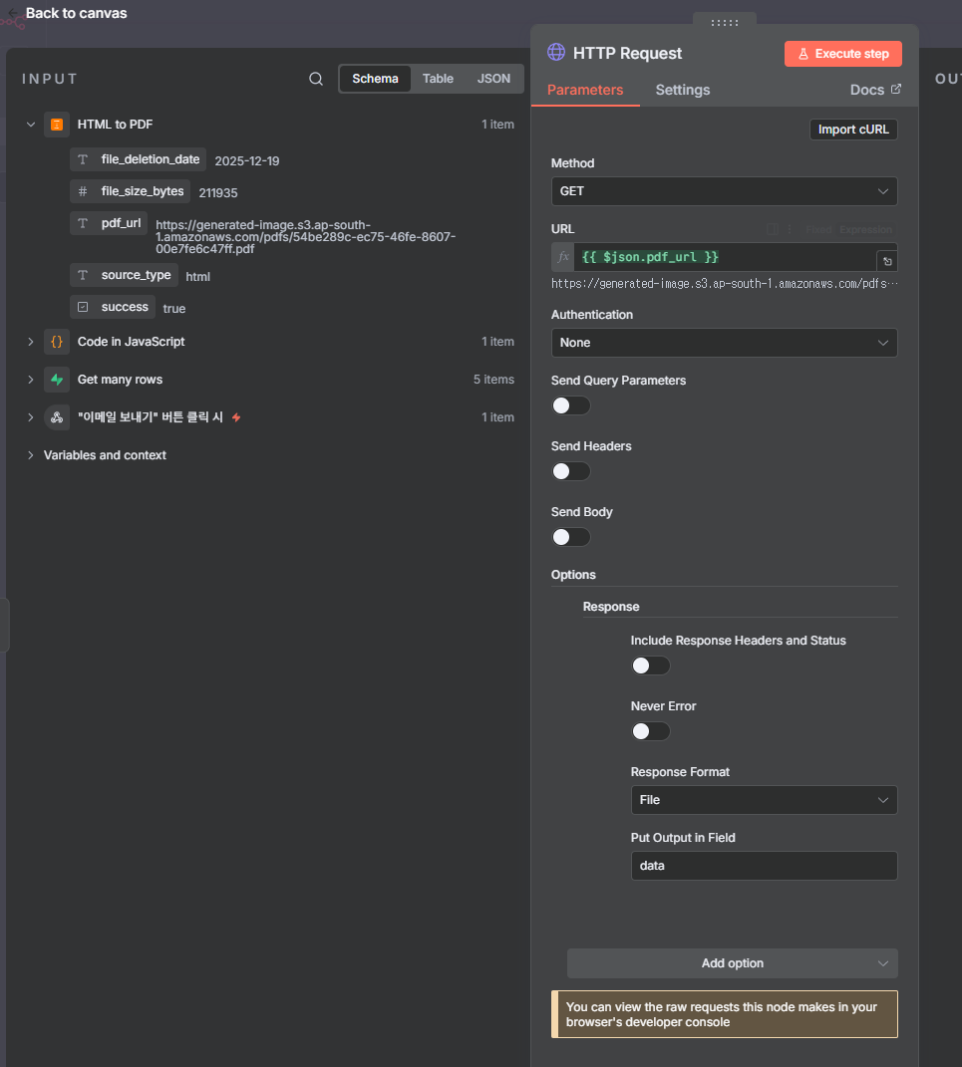Turn on the Send Headers switch
The height and width of the screenshot is (1067, 962).
coord(570,471)
